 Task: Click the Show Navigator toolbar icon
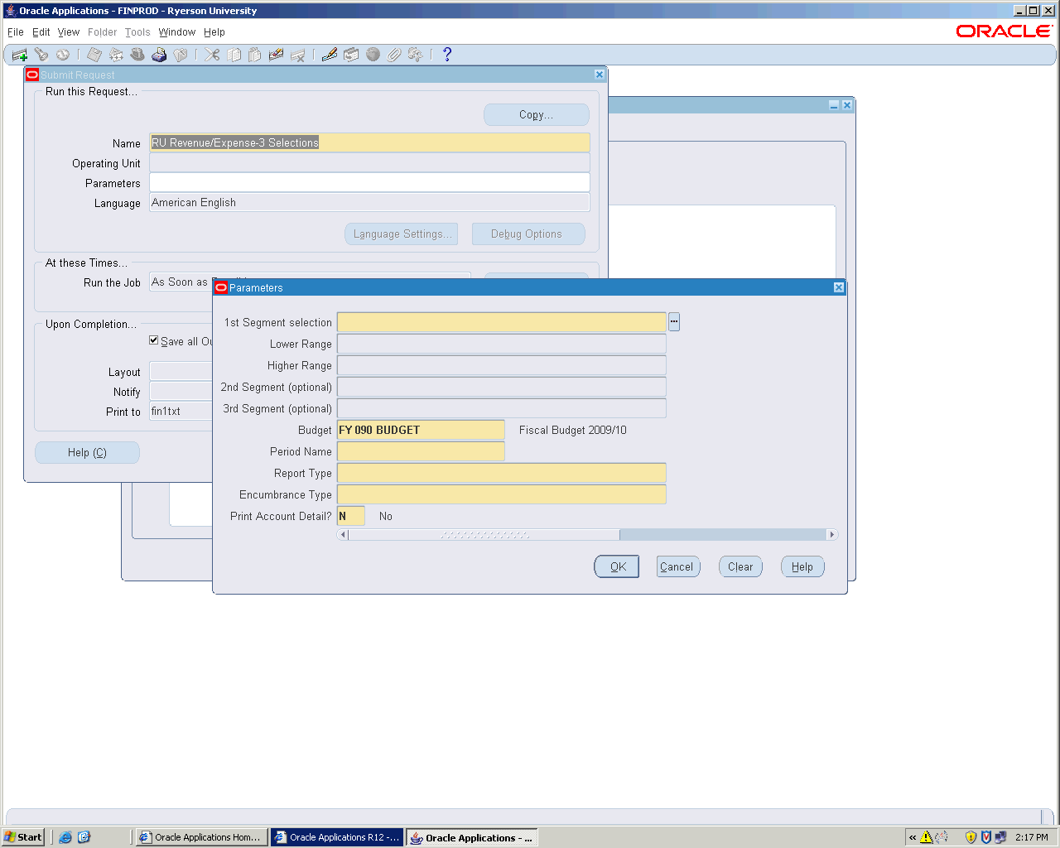click(63, 55)
